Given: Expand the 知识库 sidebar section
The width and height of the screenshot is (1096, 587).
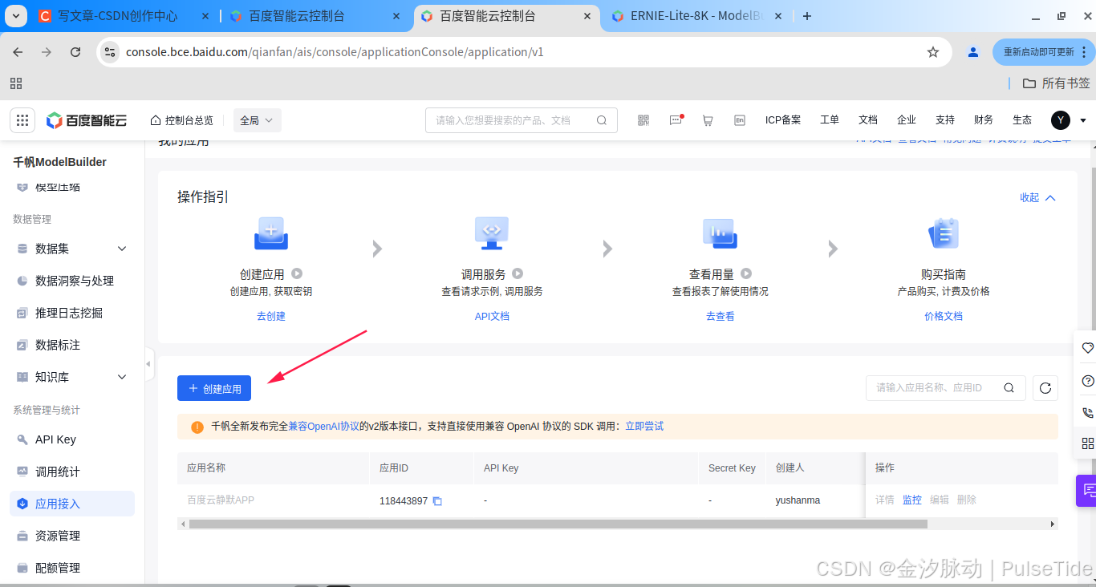Looking at the screenshot, I should (122, 377).
